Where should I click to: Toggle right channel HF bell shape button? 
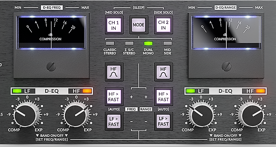[x=163, y=72]
